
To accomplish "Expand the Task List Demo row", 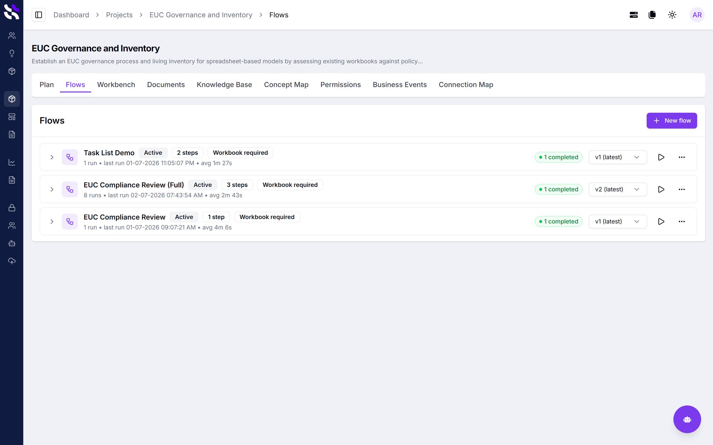I will click(52, 157).
